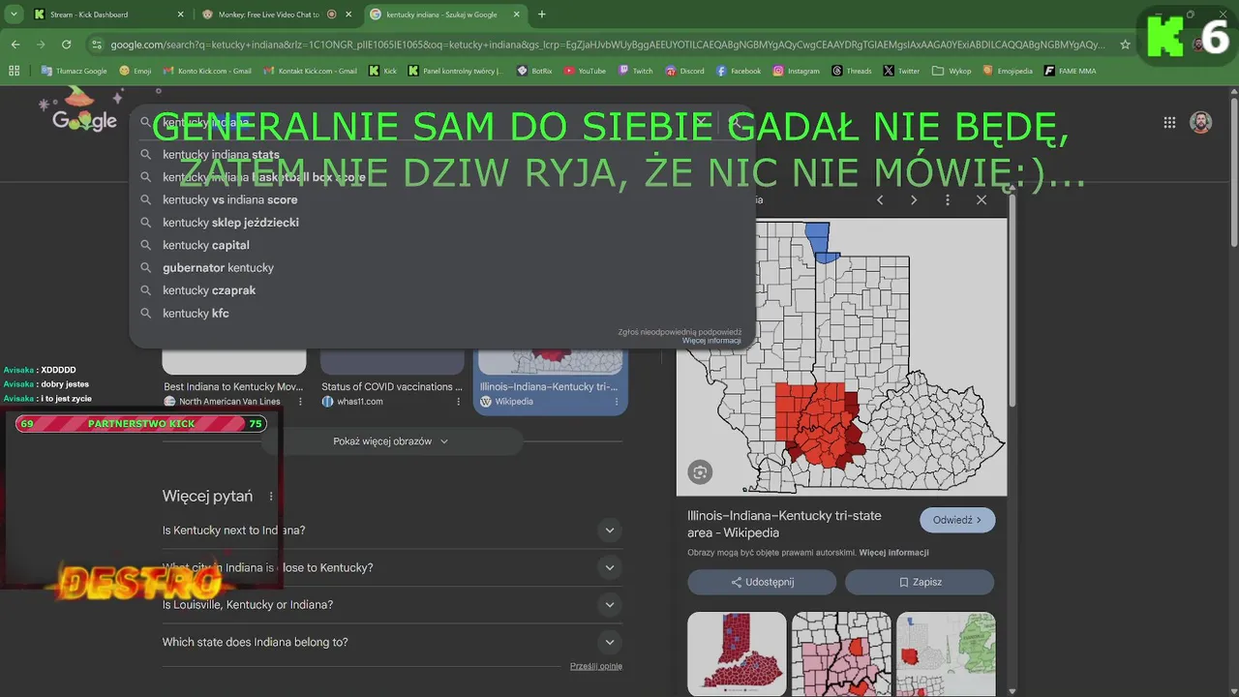Close the Stream - Kick Dashboard tab

pyautogui.click(x=181, y=15)
